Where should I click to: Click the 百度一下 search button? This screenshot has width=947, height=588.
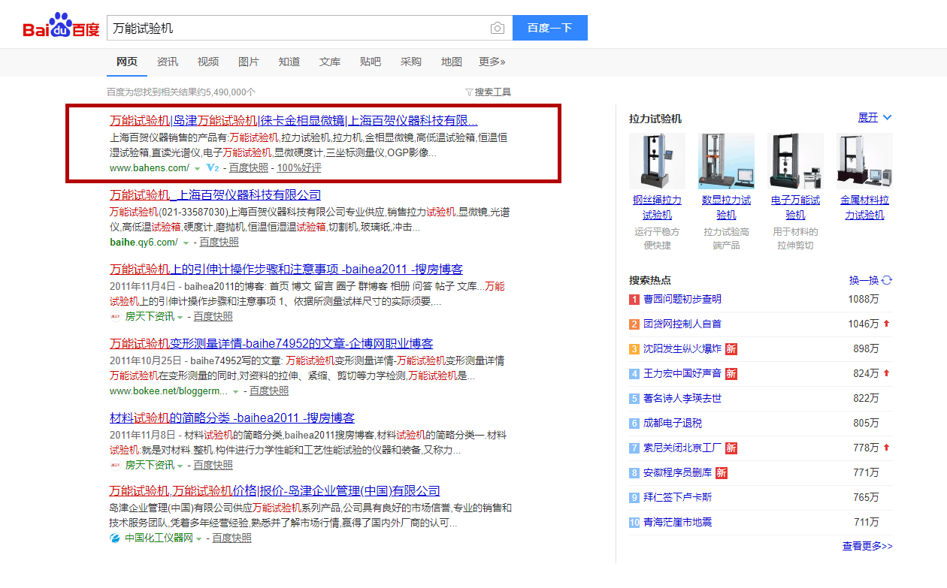(550, 28)
